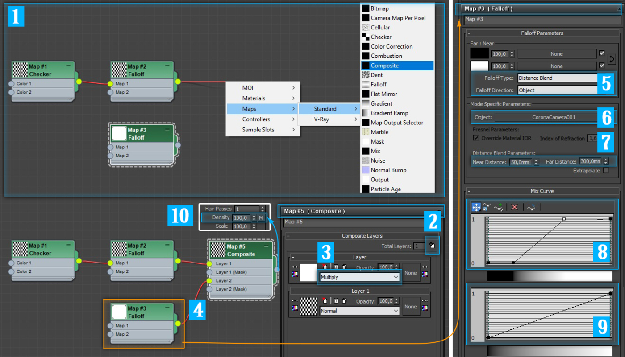625x357 pixels.
Task: Swap Far and Near colors arrow icon
Action: pos(612,59)
